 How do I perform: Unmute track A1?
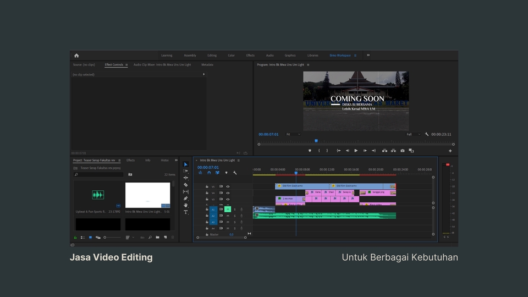[x=228, y=210]
